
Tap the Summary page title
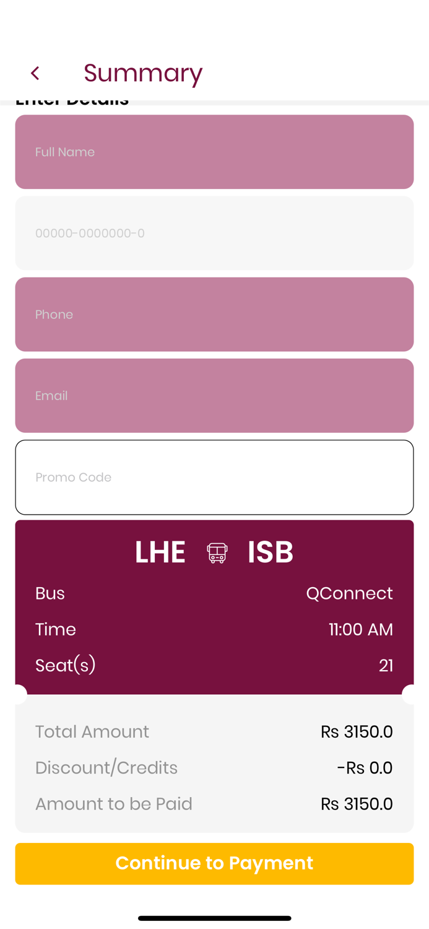point(143,72)
